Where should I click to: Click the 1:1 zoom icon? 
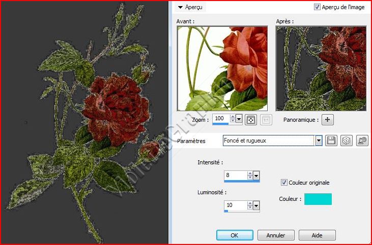click(x=265, y=120)
